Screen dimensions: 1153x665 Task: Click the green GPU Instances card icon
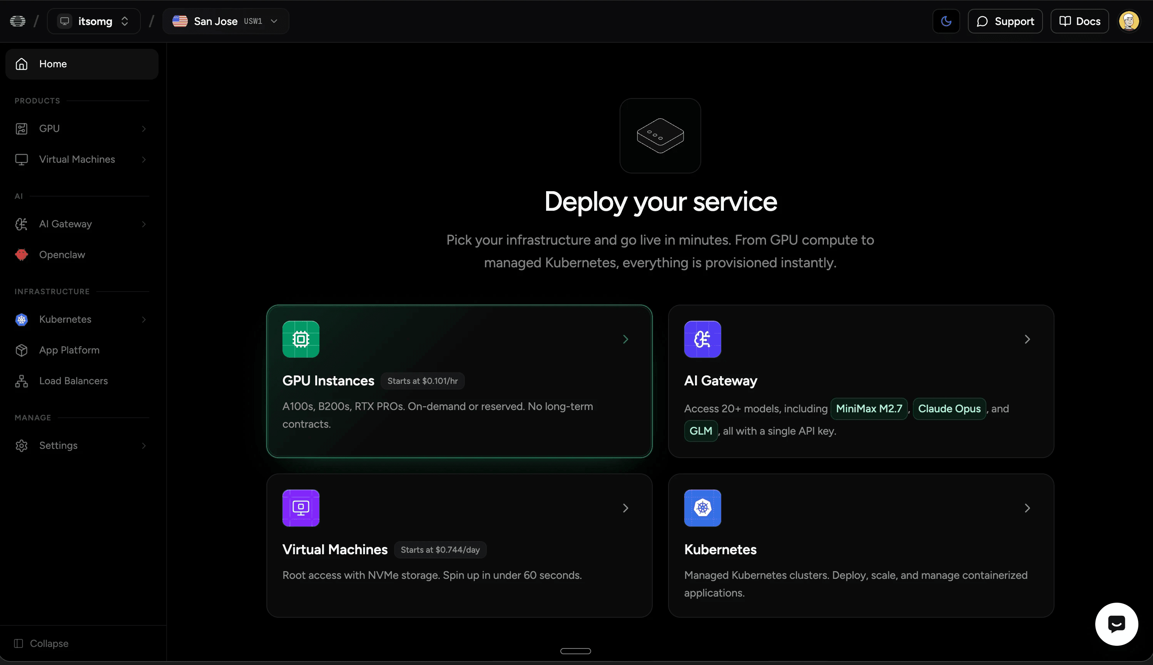point(301,339)
